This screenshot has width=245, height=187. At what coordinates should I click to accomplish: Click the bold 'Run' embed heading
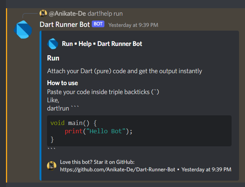[53, 58]
